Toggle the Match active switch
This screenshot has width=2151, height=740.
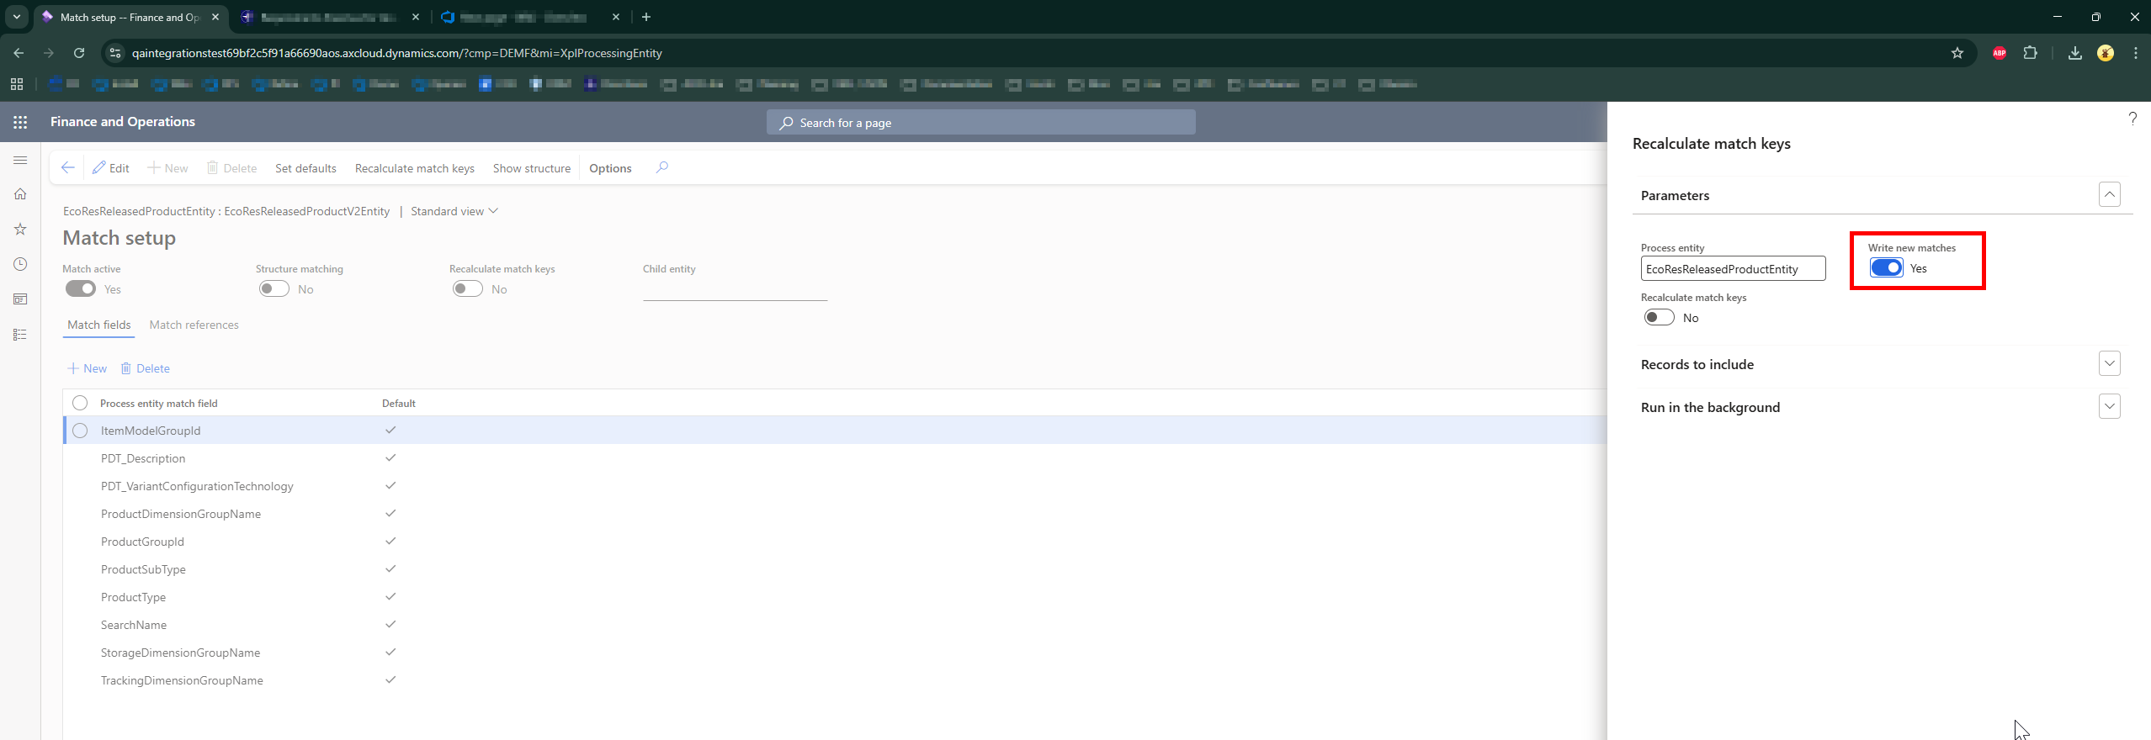tap(81, 289)
